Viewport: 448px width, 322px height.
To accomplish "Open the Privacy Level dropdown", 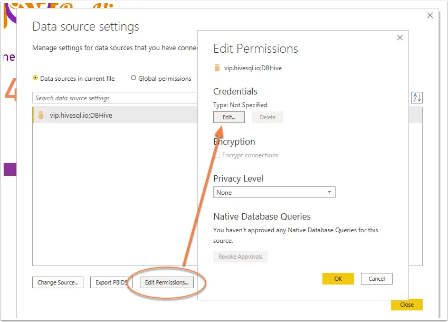I will click(274, 192).
